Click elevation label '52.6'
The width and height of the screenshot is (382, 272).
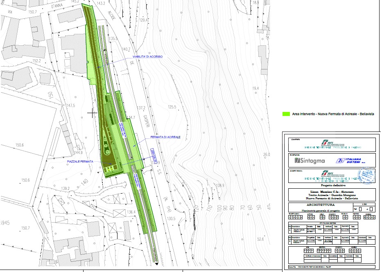coord(260,239)
